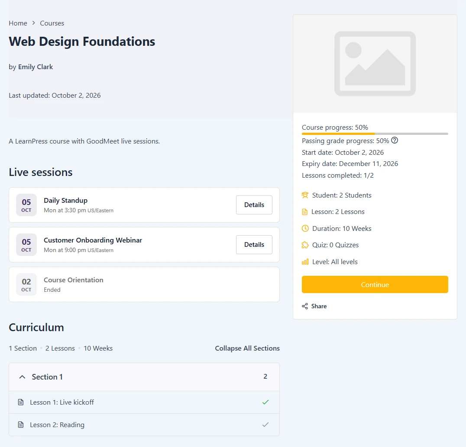
Task: Click the Last updated: October 2, 2026 text
Action: point(55,96)
